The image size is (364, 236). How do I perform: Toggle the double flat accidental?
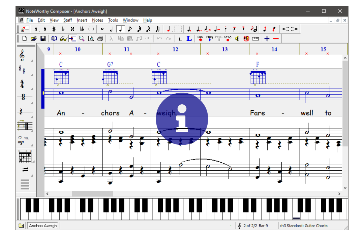pyautogui.click(x=82, y=29)
